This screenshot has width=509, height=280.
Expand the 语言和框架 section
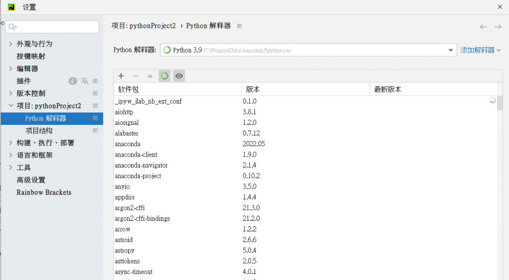point(11,155)
